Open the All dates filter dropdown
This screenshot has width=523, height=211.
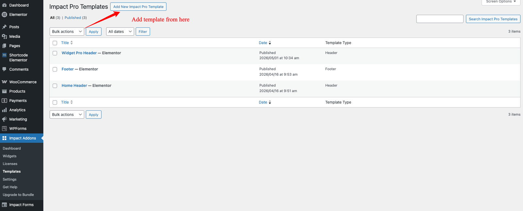pyautogui.click(x=120, y=32)
